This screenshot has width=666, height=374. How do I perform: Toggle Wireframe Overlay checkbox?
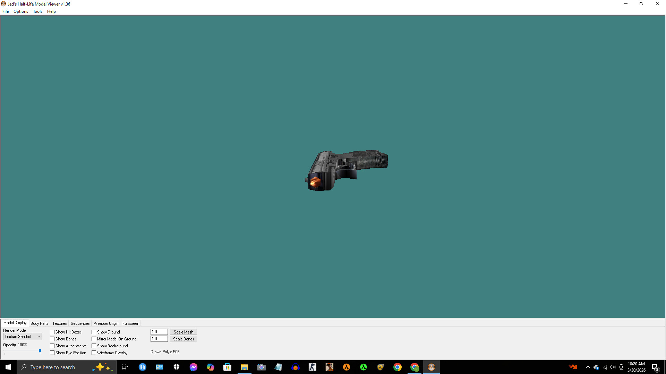[x=94, y=353]
